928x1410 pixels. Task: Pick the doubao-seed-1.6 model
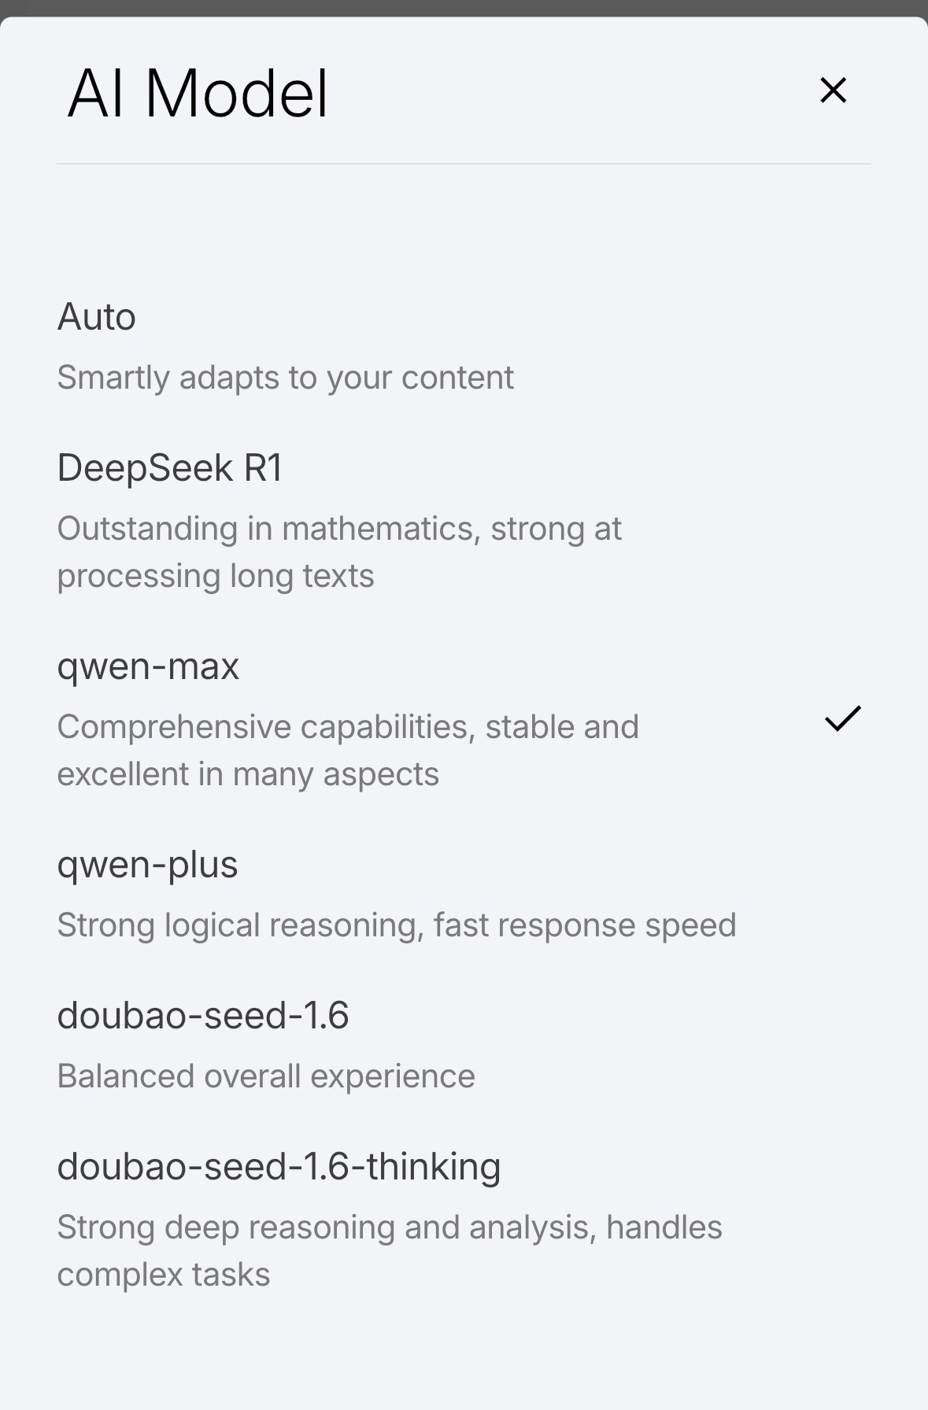(203, 1016)
